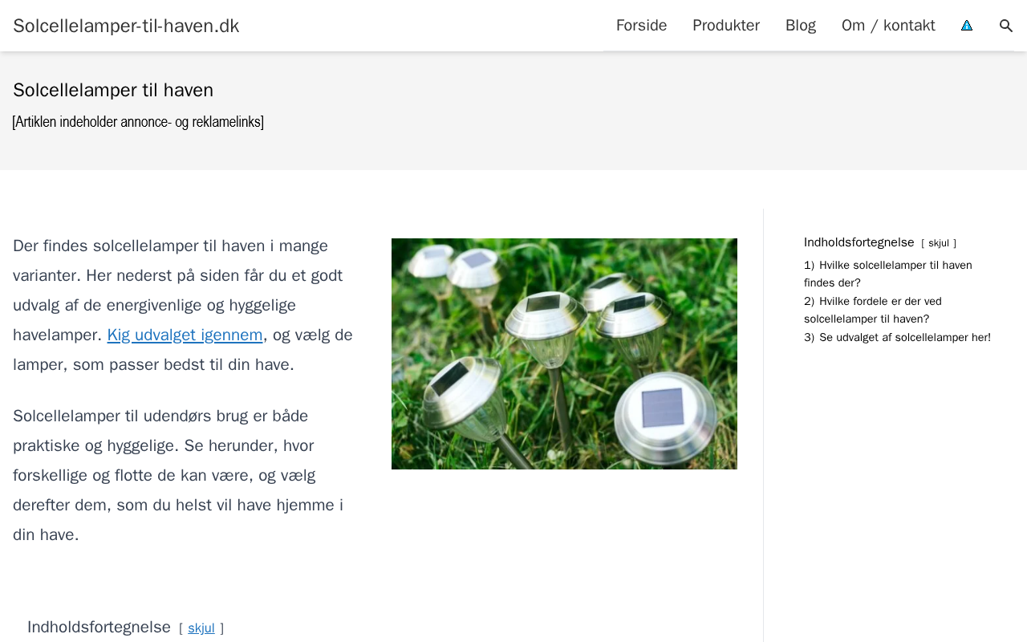Jump to 'Hvilke solcellelamper til haven findes der?'

[888, 274]
